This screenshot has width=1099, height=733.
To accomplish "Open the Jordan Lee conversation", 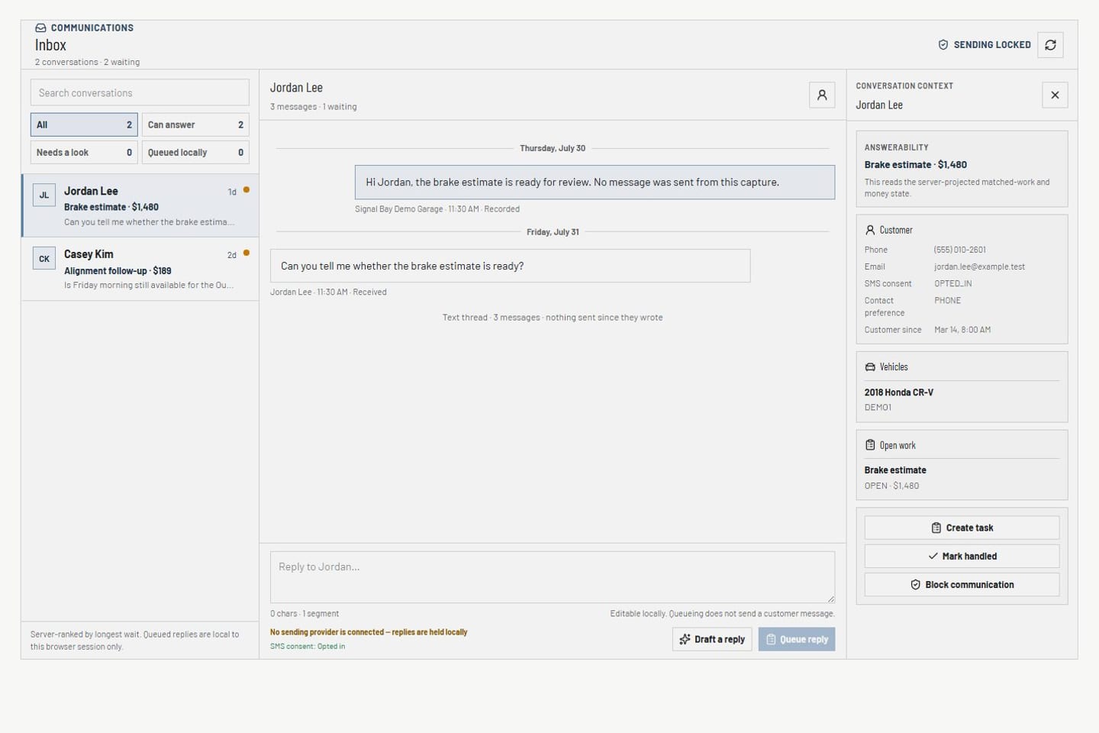I will pos(140,205).
